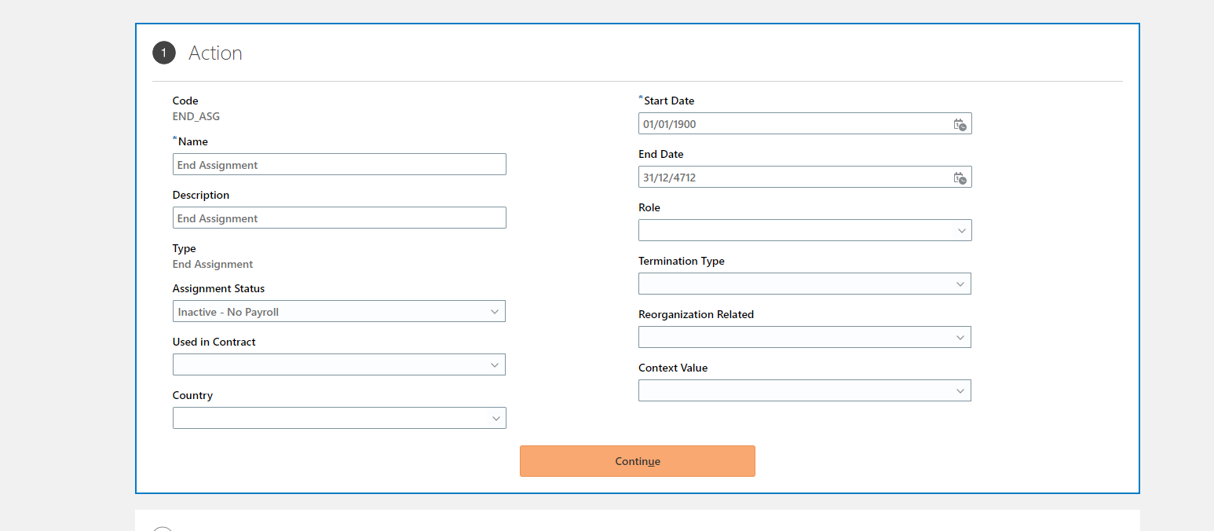
Task: Click the Used in Contract label
Action: point(214,342)
